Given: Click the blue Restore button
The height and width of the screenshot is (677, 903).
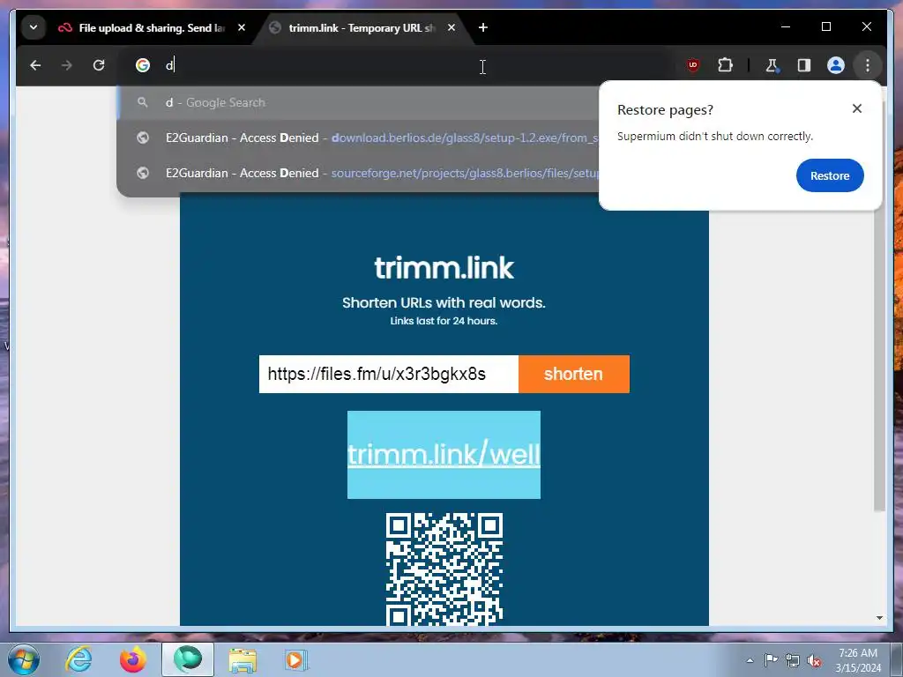Looking at the screenshot, I should [x=830, y=175].
